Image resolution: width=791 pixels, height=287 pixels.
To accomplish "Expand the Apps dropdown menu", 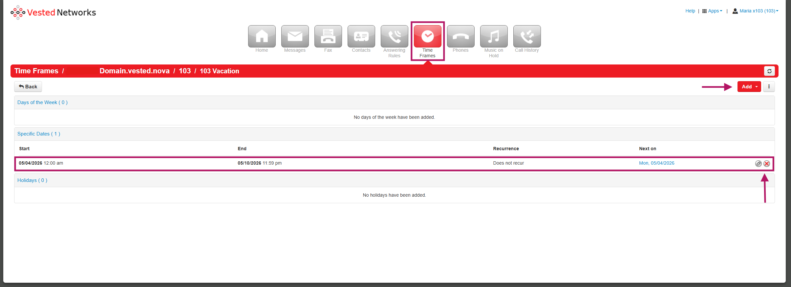I will pyautogui.click(x=712, y=11).
